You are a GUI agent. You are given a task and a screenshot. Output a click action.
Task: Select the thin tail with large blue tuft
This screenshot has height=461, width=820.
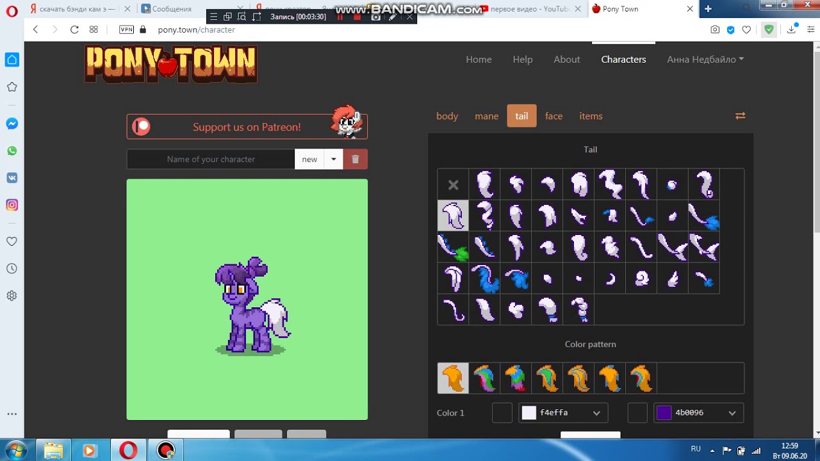coord(703,216)
